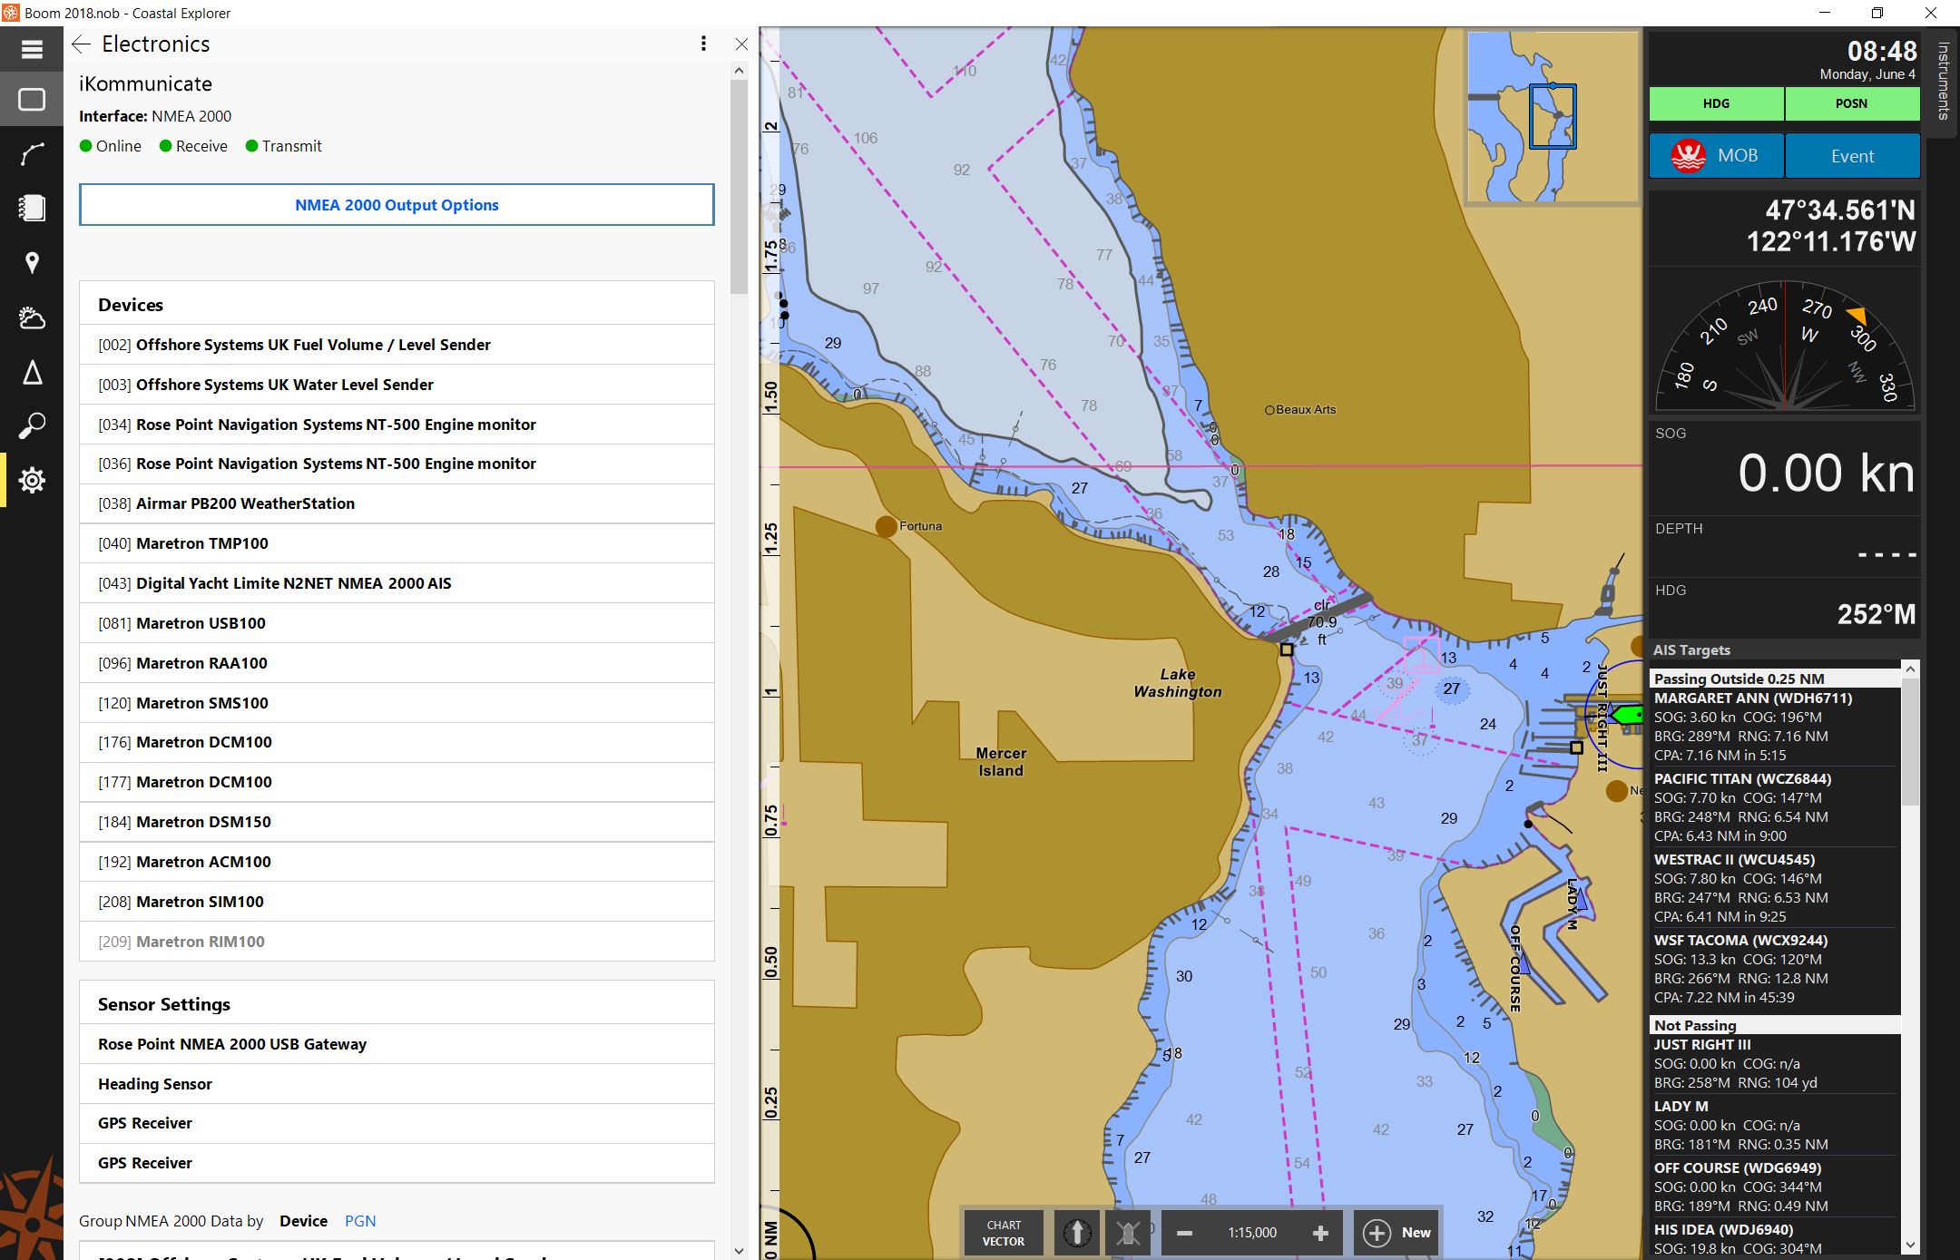Toggle the POSN status indicator
The image size is (1960, 1260).
(x=1852, y=103)
